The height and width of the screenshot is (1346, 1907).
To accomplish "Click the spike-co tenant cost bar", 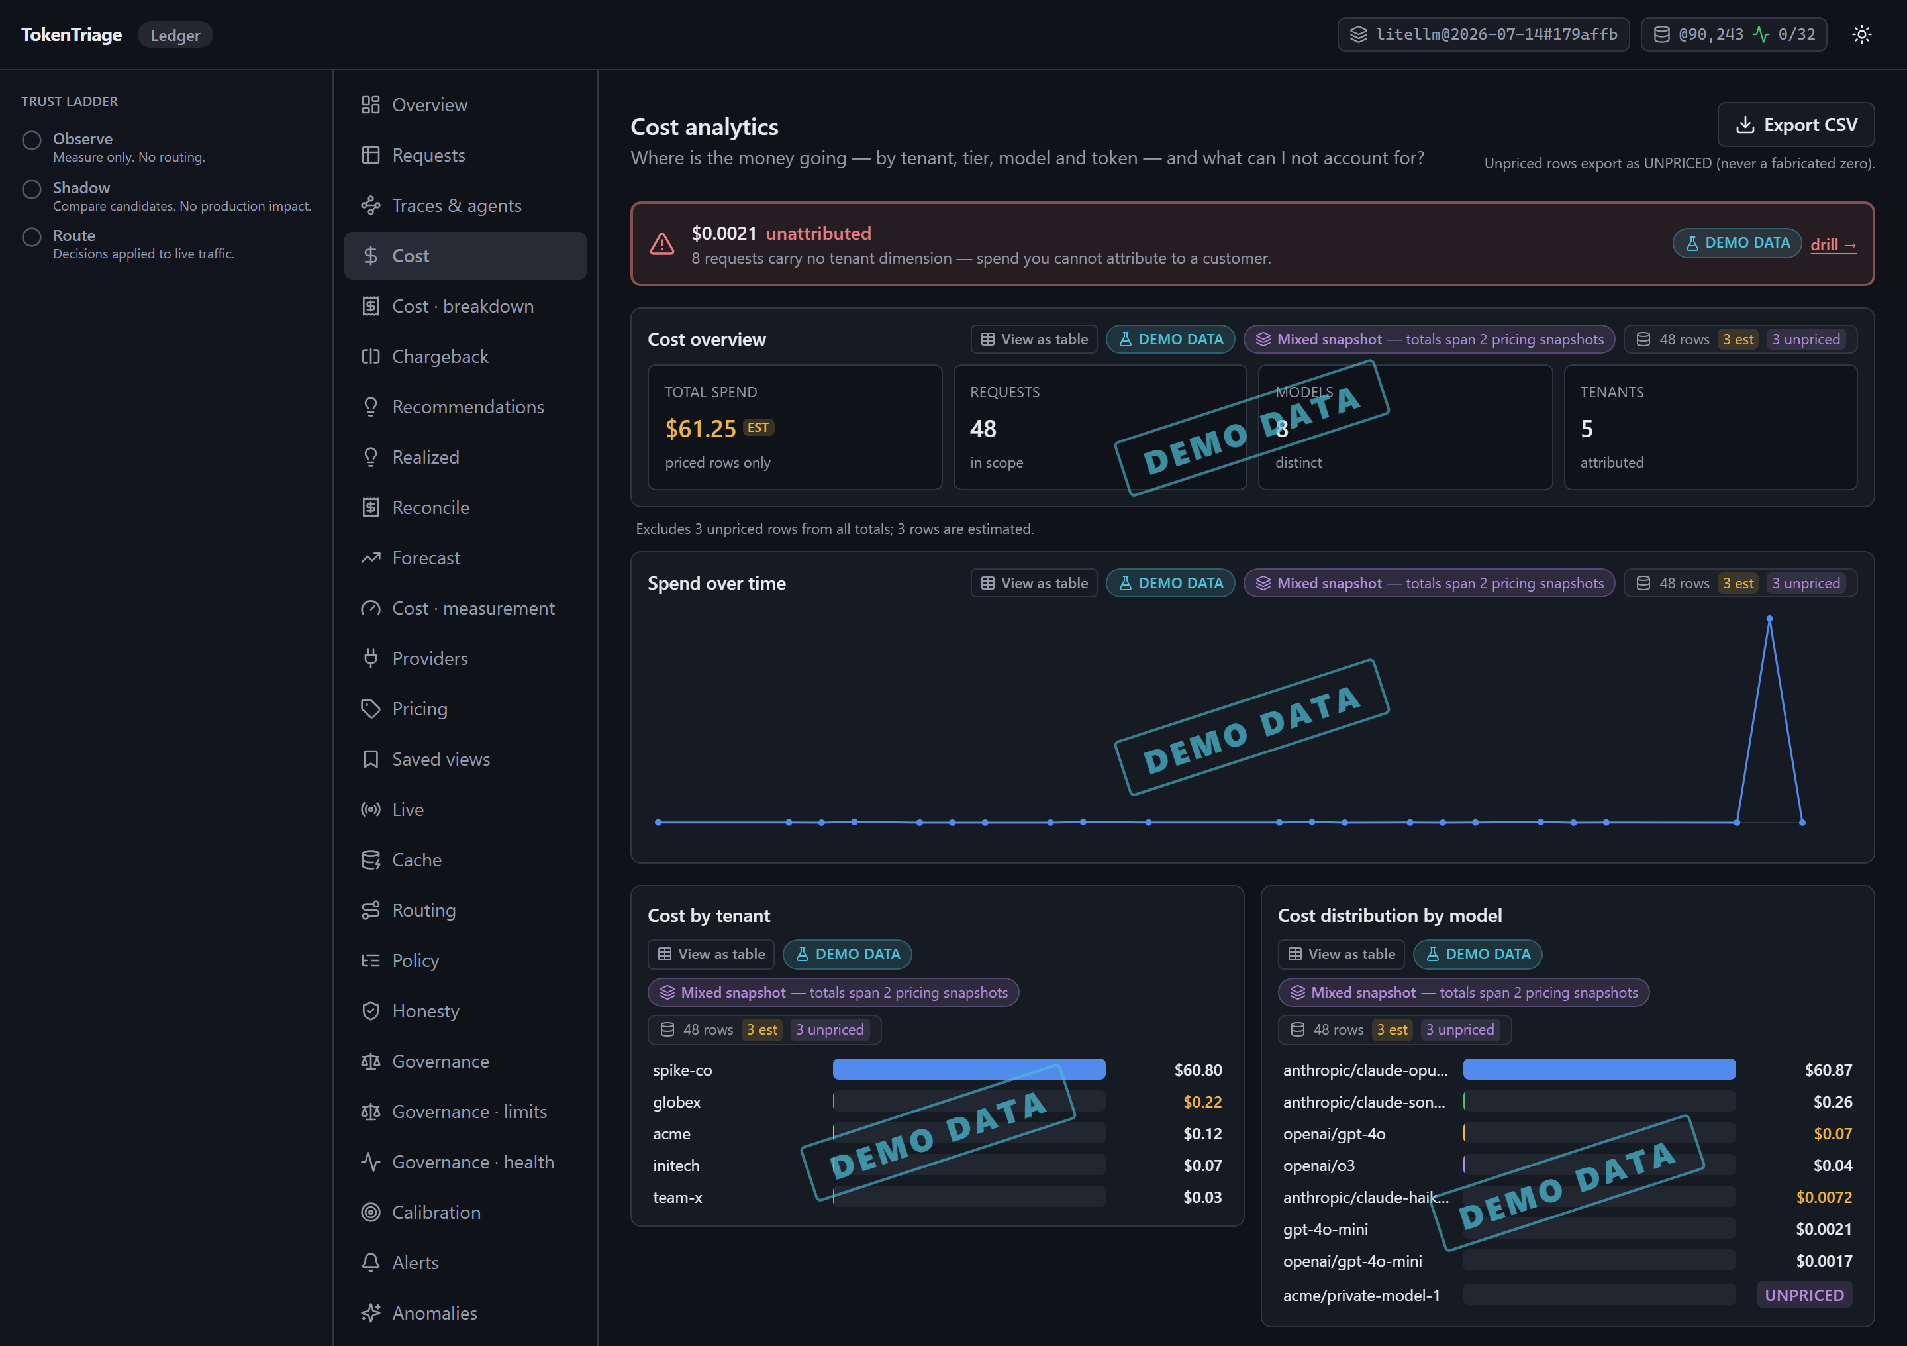I will coord(969,1069).
